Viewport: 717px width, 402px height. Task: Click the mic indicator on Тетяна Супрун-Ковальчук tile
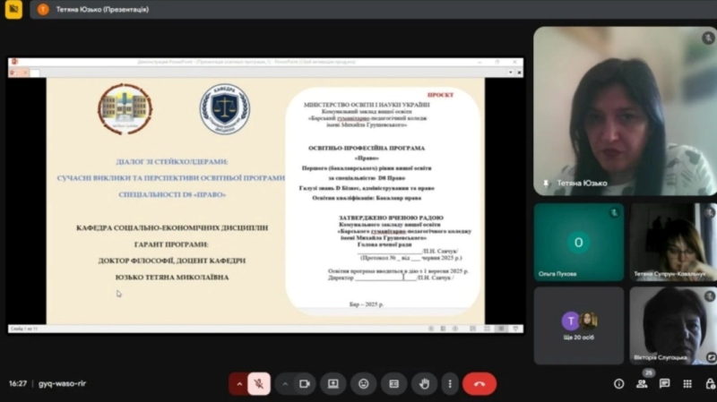tap(709, 212)
